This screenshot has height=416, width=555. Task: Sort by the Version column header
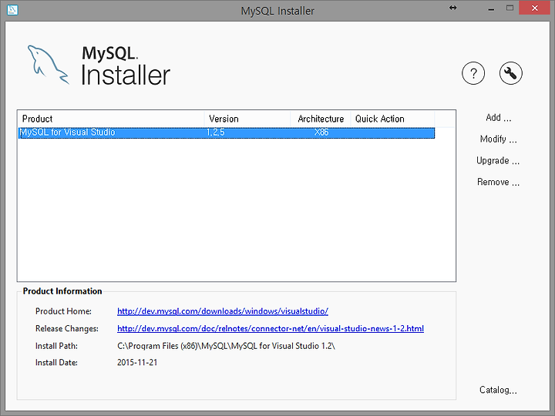(247, 119)
